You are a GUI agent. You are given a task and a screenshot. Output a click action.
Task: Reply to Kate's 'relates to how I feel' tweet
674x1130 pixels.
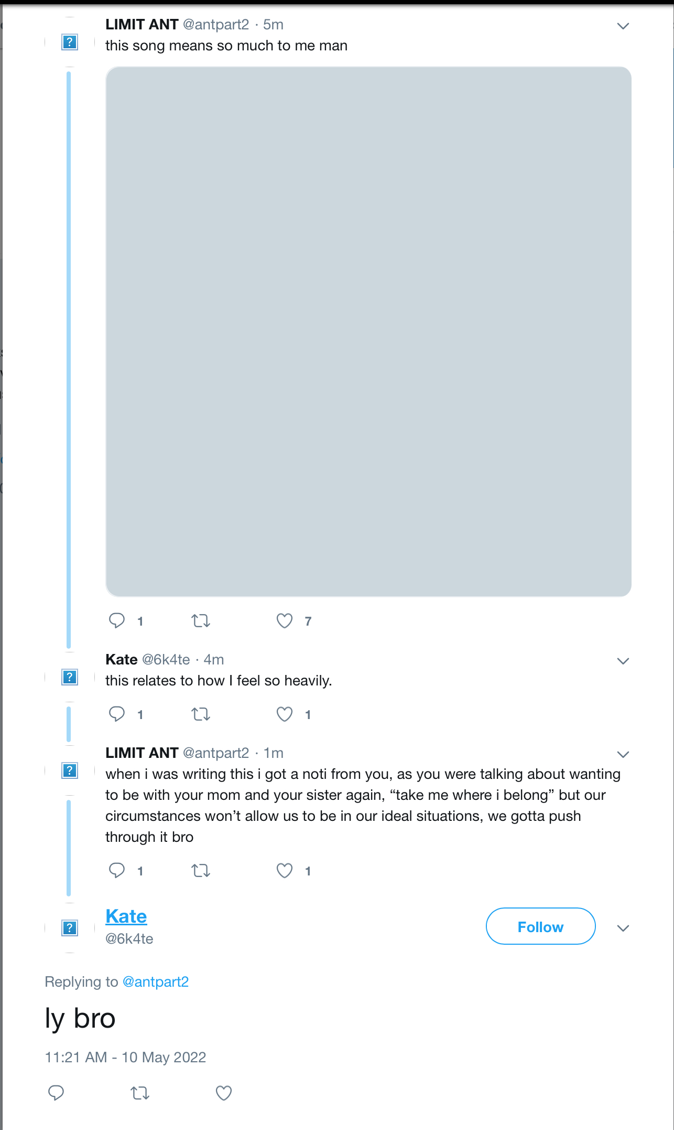click(117, 714)
